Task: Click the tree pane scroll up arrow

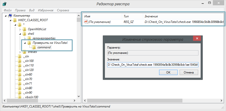Action: (79, 16)
